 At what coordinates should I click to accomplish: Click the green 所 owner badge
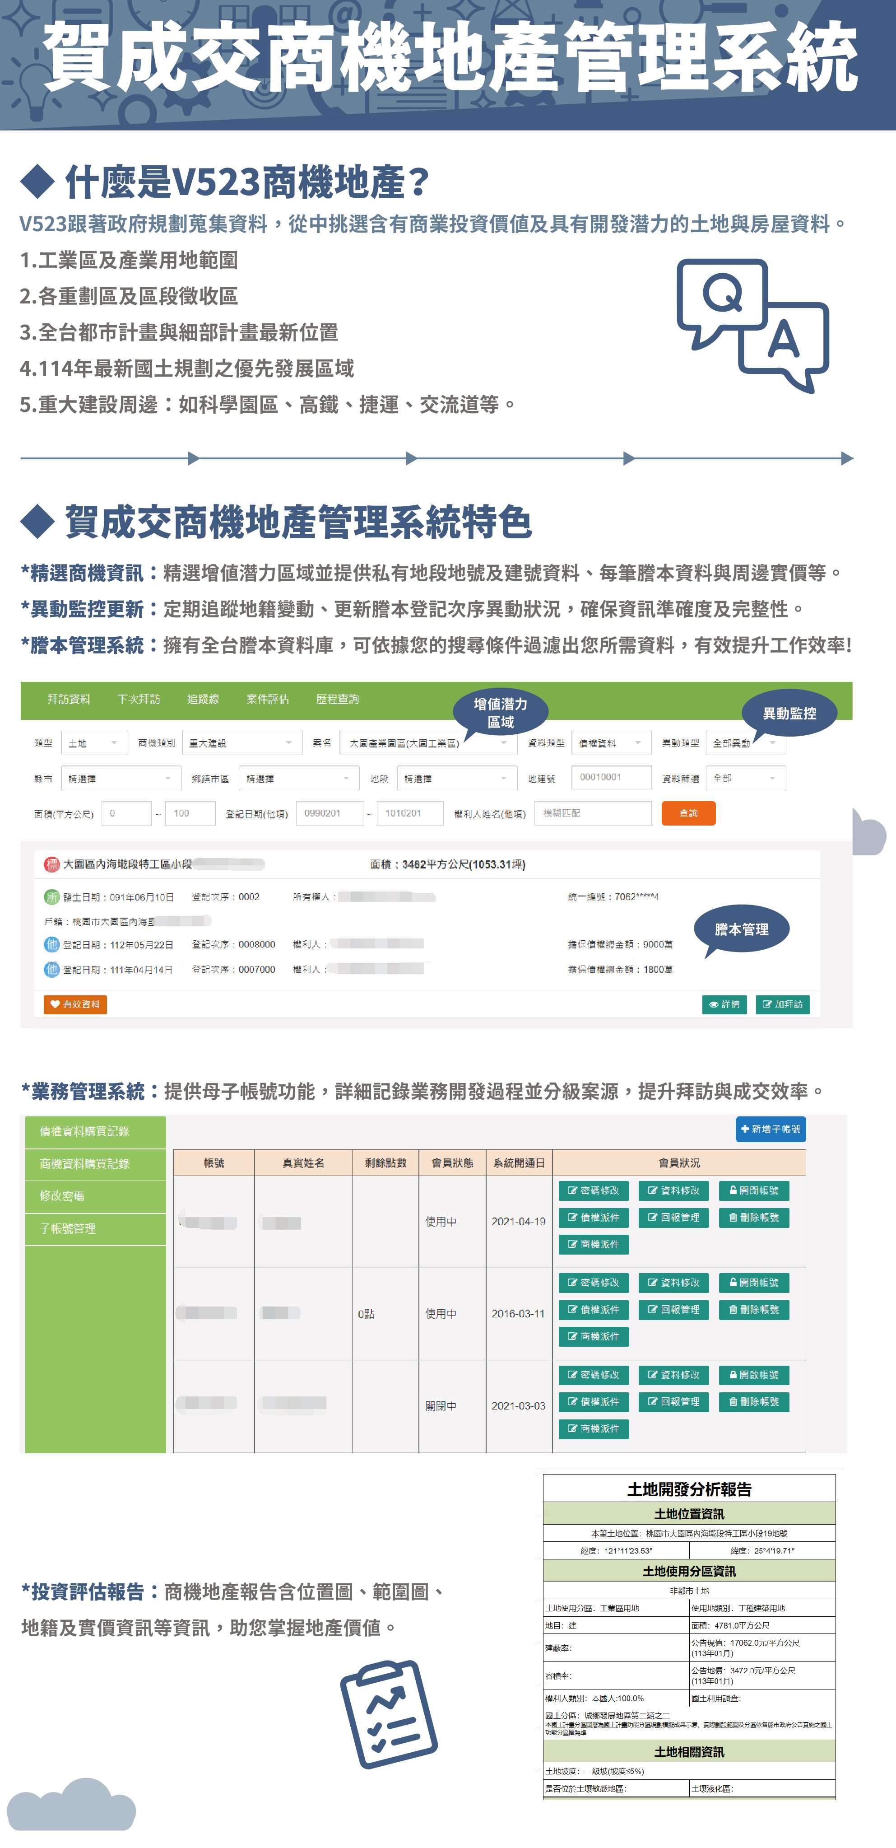pyautogui.click(x=51, y=897)
